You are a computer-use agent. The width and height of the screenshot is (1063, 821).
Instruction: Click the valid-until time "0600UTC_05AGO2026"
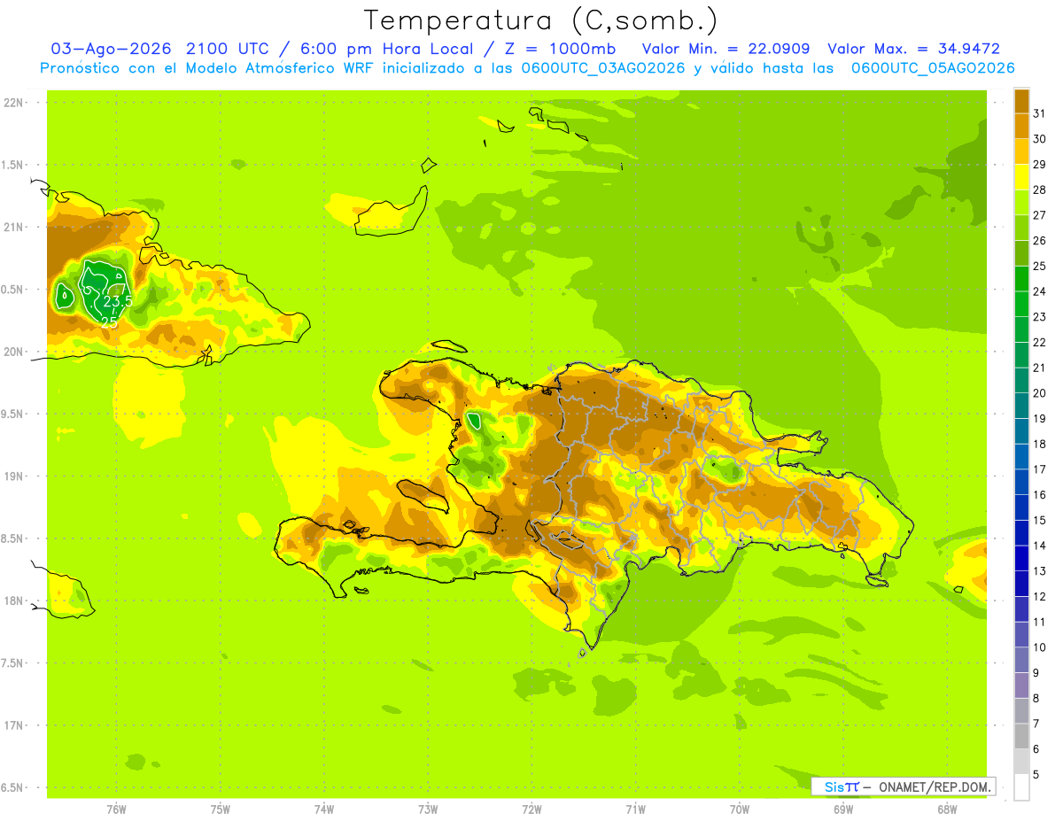click(933, 68)
